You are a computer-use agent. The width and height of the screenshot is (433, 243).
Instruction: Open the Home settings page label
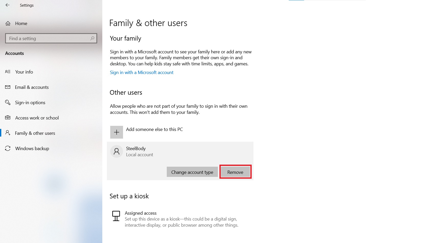(x=21, y=23)
